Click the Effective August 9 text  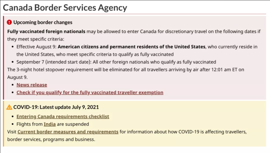[x=36, y=47]
